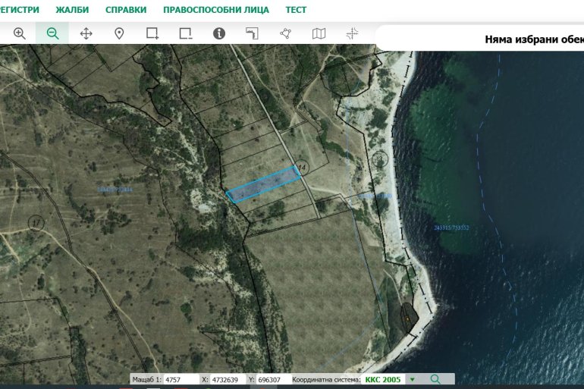
Task: Select the zoom out magnifier tool
Action: pos(52,33)
